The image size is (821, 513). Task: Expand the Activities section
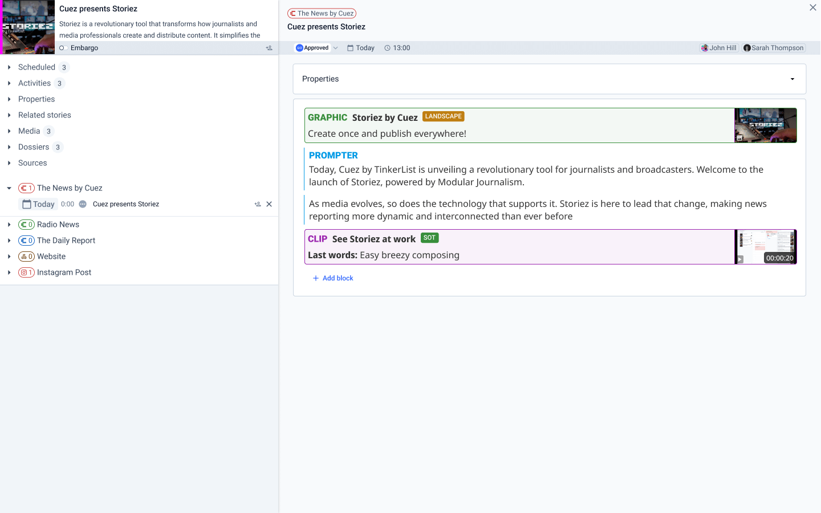(9, 83)
